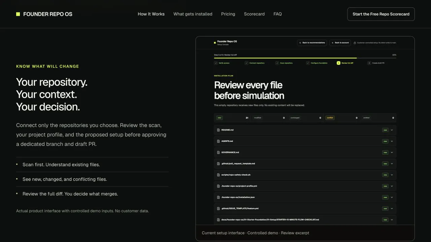
Task: Expand the installation.json row chevron
Action: (392, 197)
